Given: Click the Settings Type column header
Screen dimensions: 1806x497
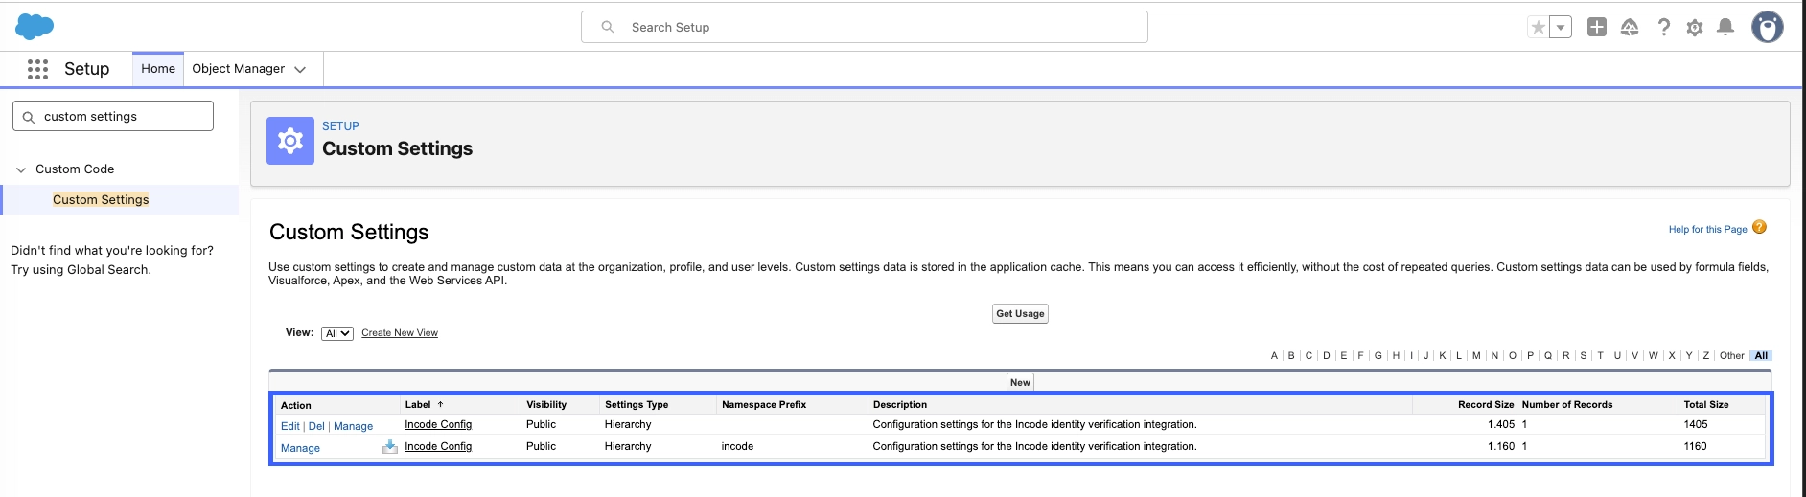Looking at the screenshot, I should (x=637, y=404).
